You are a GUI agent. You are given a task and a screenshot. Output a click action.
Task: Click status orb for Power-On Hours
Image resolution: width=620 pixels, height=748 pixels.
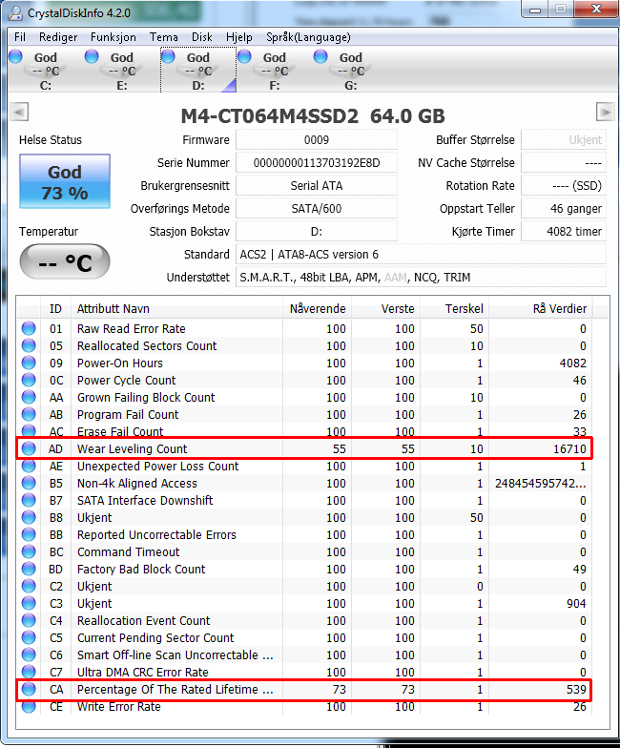click(29, 363)
